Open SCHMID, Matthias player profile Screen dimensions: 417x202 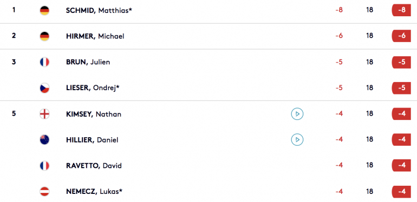[x=99, y=11]
